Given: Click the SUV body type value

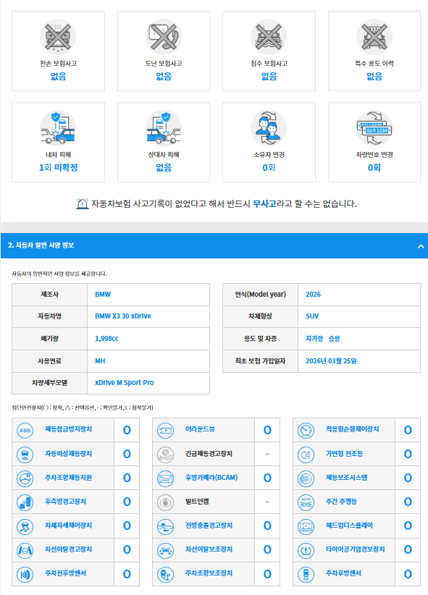Looking at the screenshot, I should tap(312, 316).
